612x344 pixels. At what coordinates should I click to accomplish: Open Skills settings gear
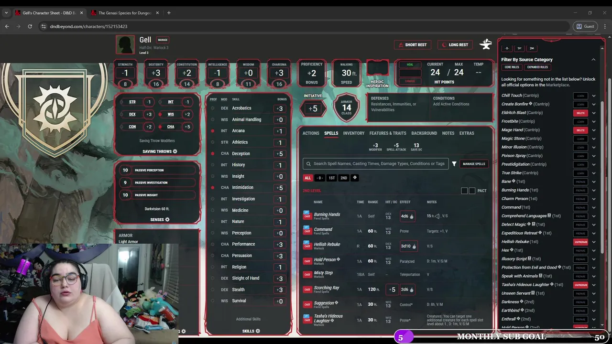258,331
